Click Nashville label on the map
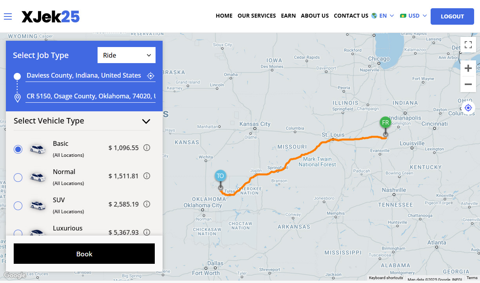Image resolution: width=480 pixels, height=283 pixels. (394, 190)
